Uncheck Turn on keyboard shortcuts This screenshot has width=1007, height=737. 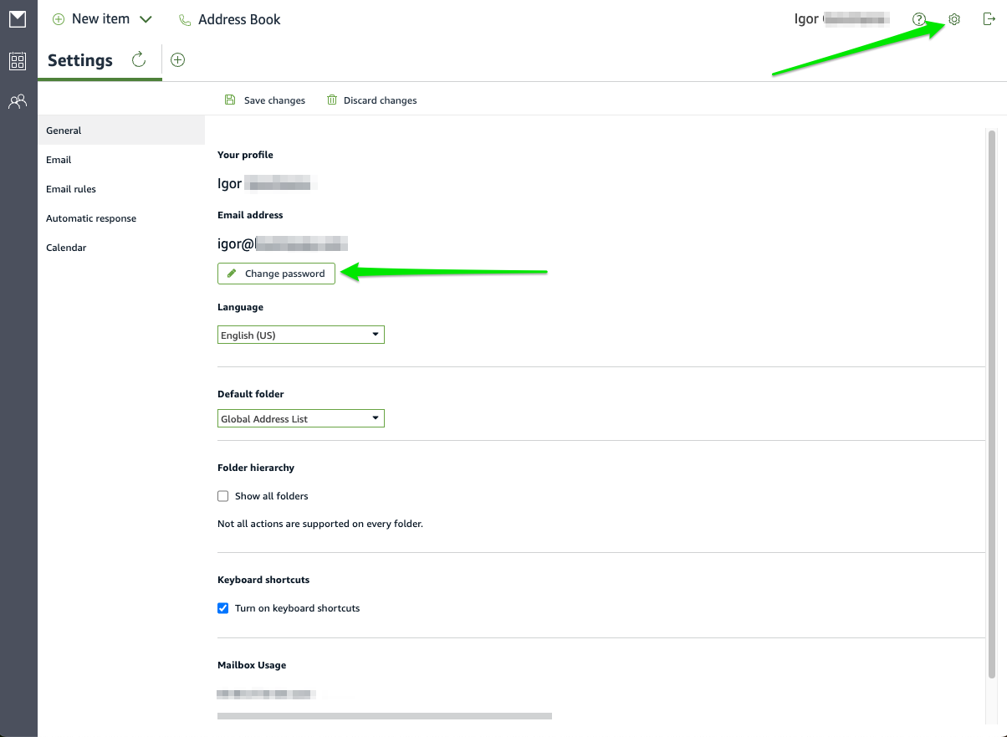tap(223, 608)
